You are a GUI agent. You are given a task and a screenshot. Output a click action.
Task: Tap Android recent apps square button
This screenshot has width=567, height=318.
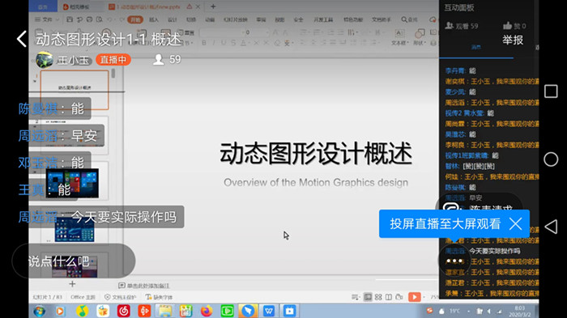(x=551, y=91)
